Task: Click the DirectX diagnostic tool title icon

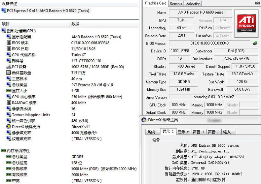Action: tap(144, 120)
